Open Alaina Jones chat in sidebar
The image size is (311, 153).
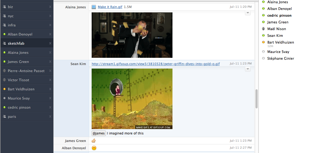tap(27, 52)
